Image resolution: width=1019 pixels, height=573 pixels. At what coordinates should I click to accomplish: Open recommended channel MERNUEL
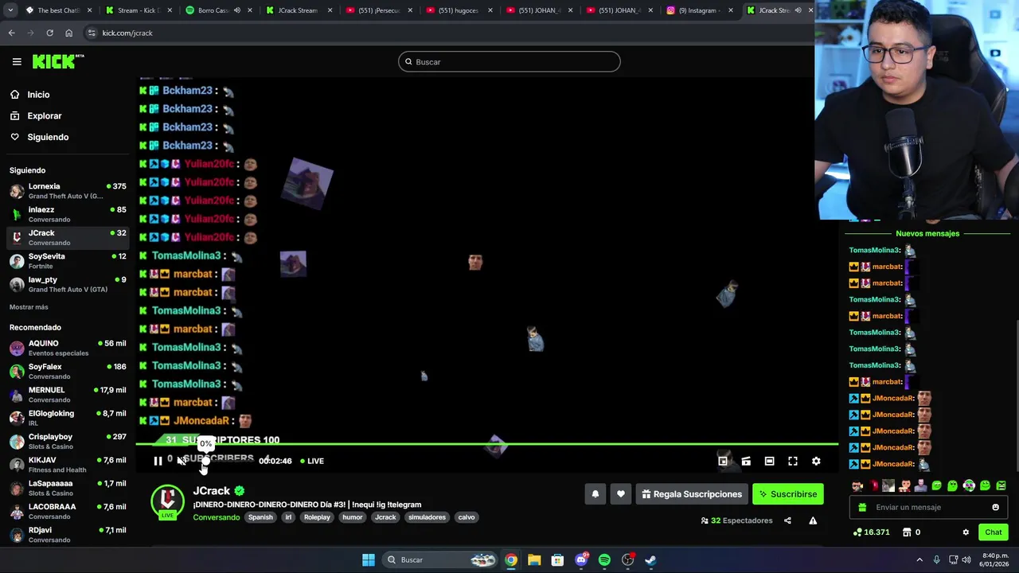pyautogui.click(x=68, y=395)
